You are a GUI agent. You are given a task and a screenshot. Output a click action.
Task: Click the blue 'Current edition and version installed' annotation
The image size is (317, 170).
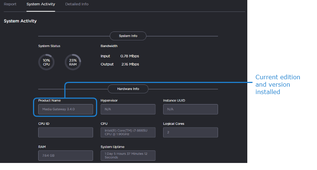(277, 84)
